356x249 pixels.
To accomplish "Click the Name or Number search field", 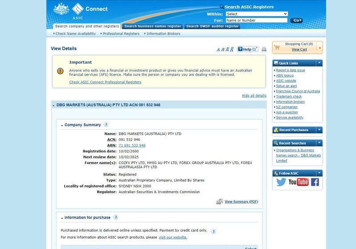I will coord(257,20).
